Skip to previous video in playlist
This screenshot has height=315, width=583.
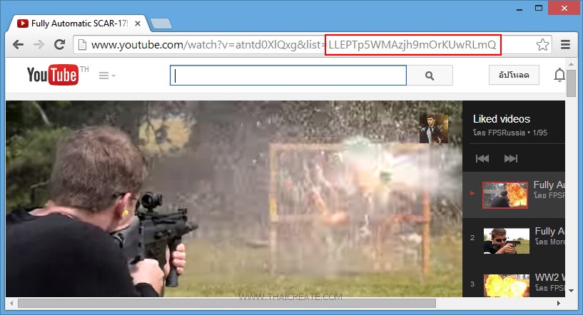[482, 159]
